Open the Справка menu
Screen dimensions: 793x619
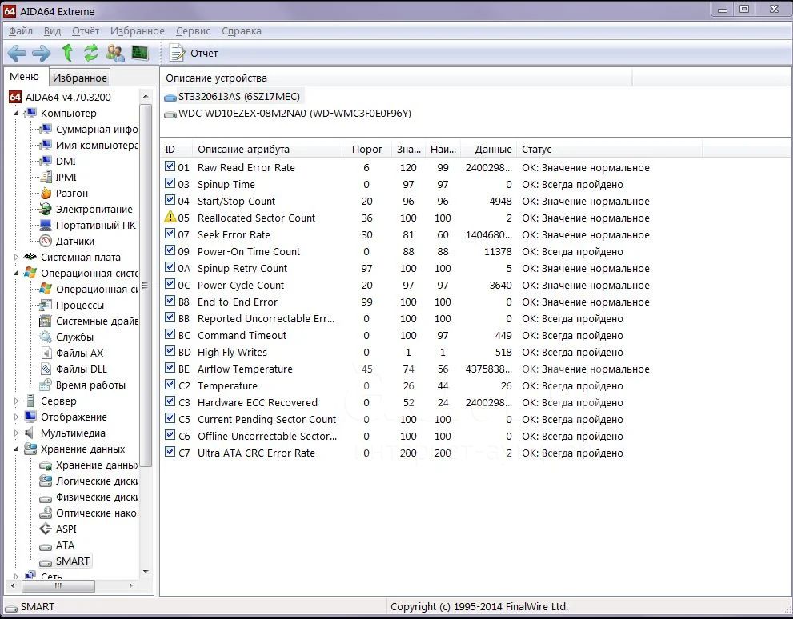point(241,31)
